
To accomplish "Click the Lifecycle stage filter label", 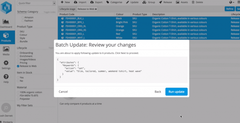I will tap(67, 9).
